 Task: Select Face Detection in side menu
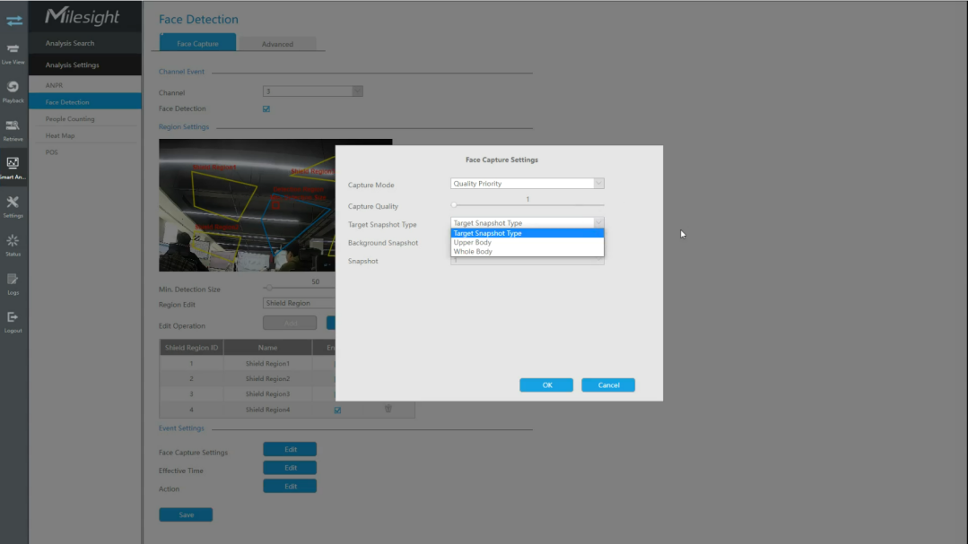[85, 102]
